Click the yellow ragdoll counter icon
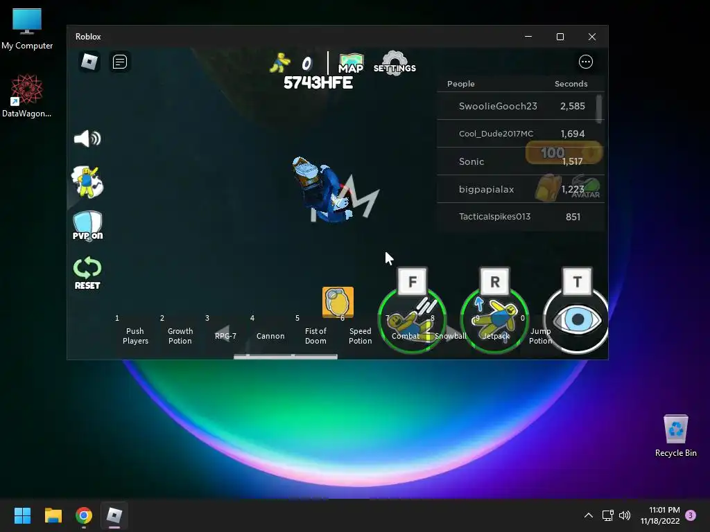The height and width of the screenshot is (532, 710). (x=280, y=62)
